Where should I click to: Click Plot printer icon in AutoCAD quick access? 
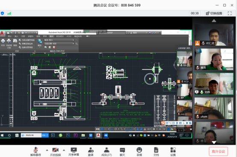click(23, 33)
